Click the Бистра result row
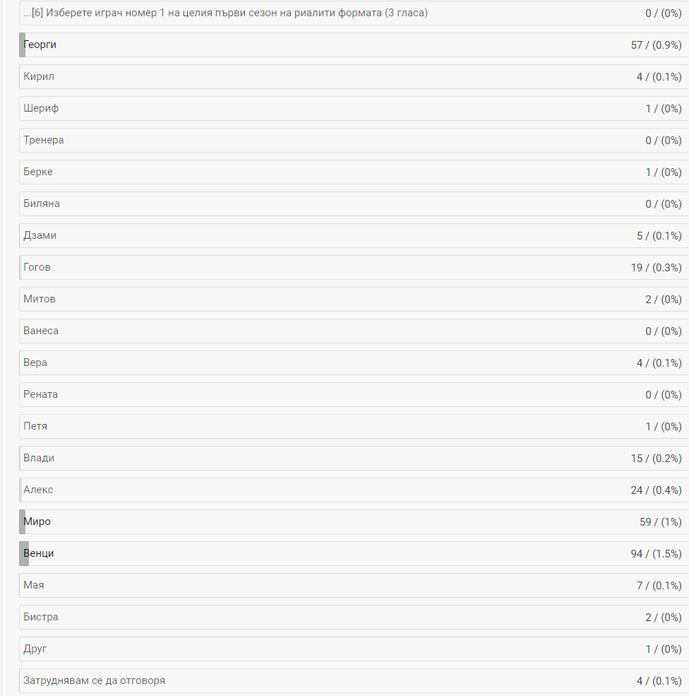Screen dimensions: 689x696 (354, 617)
